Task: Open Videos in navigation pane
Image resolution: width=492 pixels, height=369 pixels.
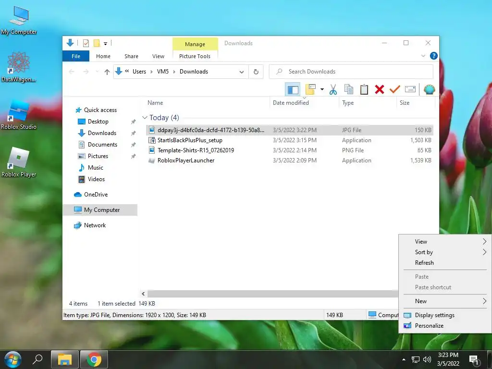Action: 96,179
